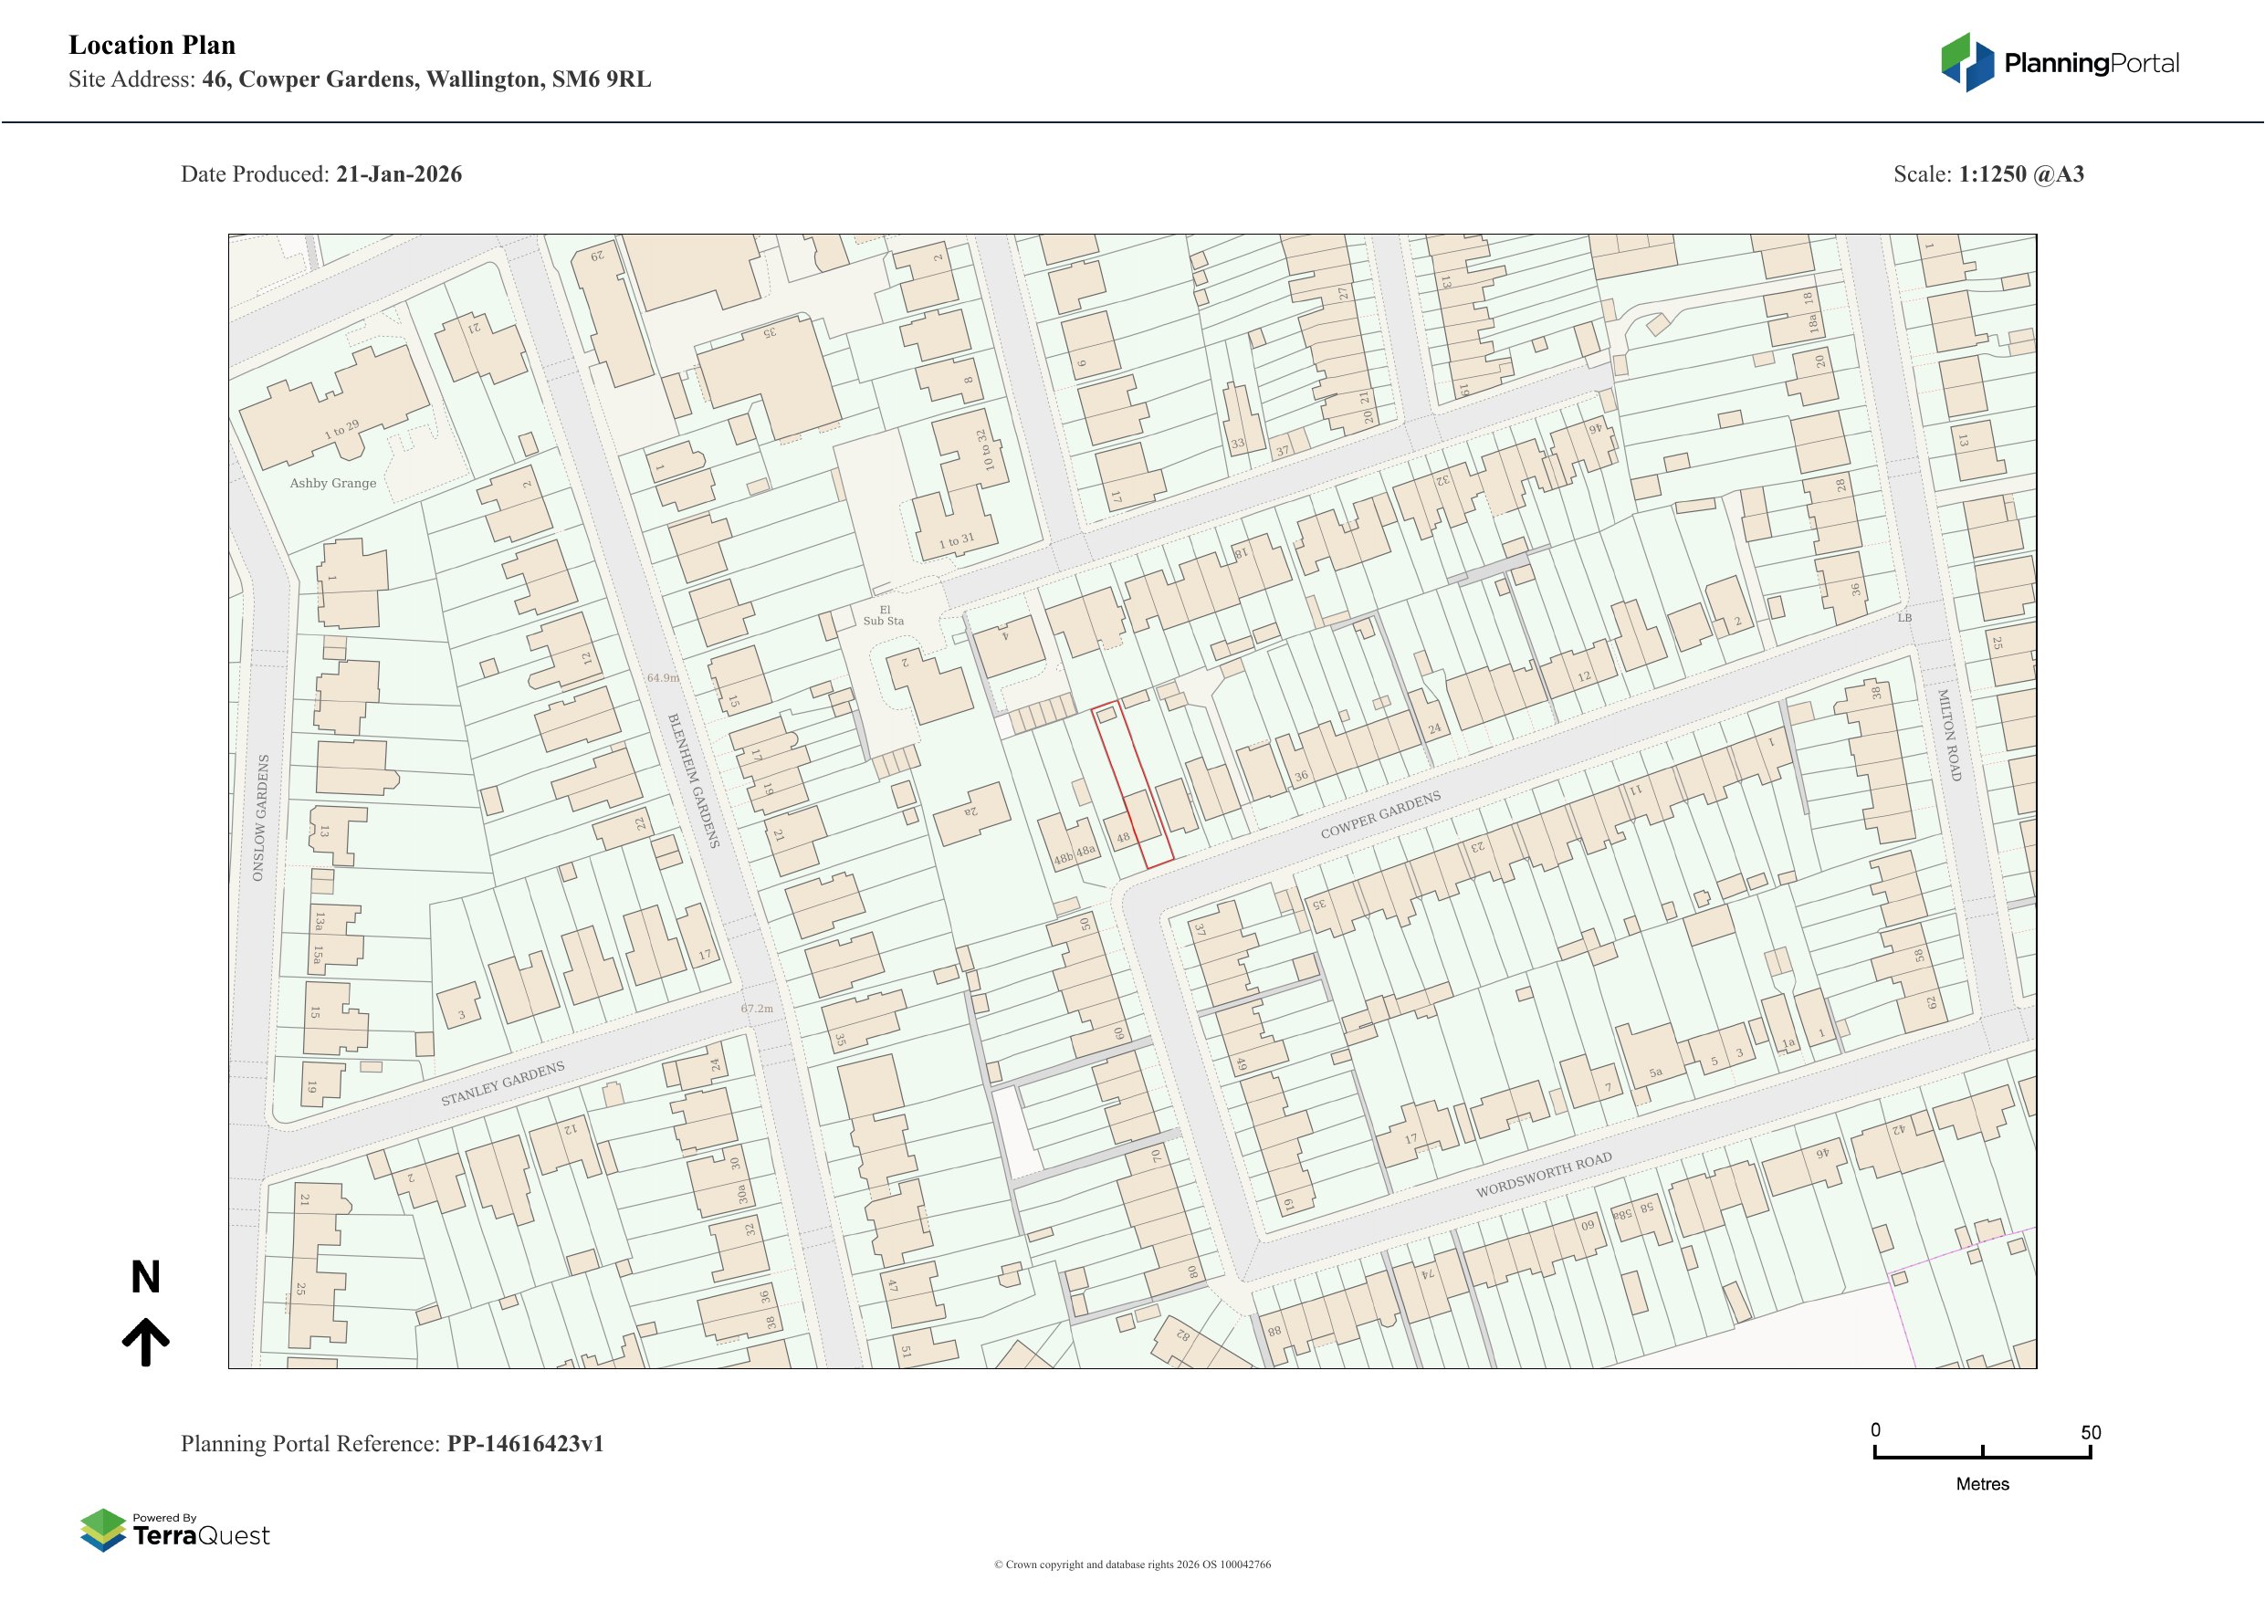Click the TerraQuest layered logo icon
2265x1601 pixels.
(102, 1530)
